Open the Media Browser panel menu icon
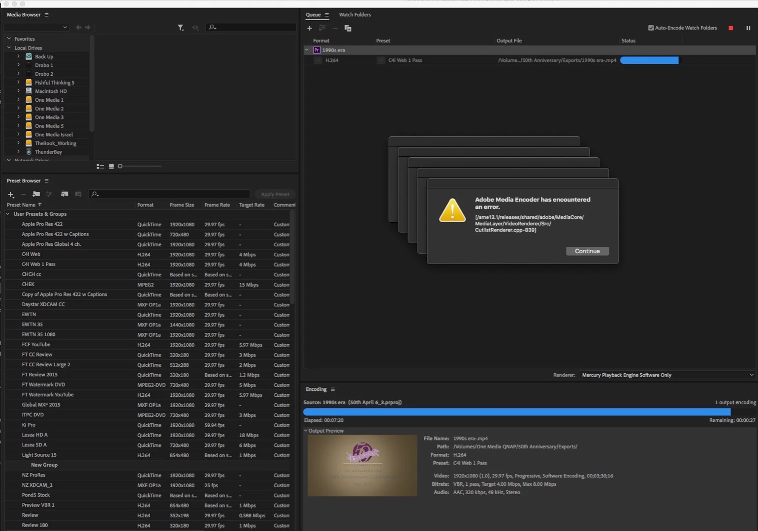 point(46,15)
